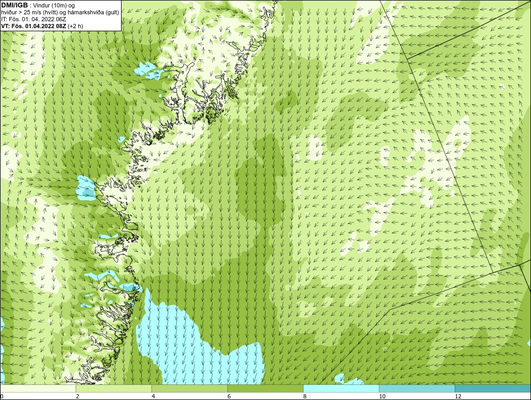This screenshot has height=400, width=531.
Task: Click the 2–4 m/s light green legend swatch
Action: [114, 388]
